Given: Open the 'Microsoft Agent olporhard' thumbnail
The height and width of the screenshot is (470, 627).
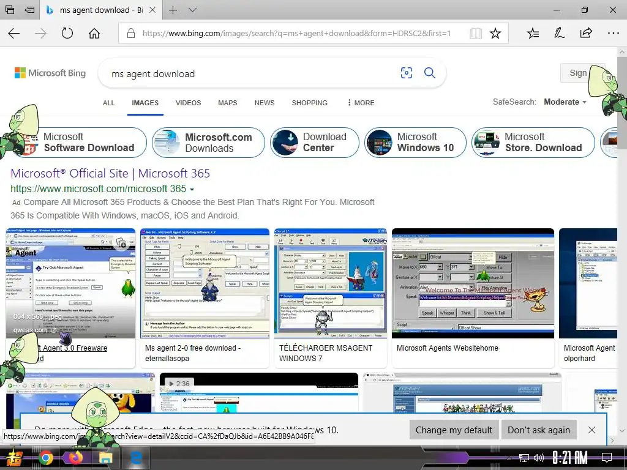Looking at the screenshot, I should pos(588,283).
